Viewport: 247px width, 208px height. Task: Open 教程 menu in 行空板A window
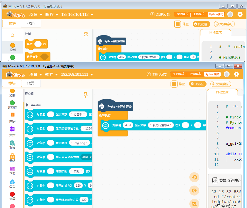[51, 74]
